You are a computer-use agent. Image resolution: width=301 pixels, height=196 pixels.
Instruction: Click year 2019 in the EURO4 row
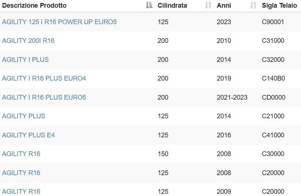(x=224, y=78)
